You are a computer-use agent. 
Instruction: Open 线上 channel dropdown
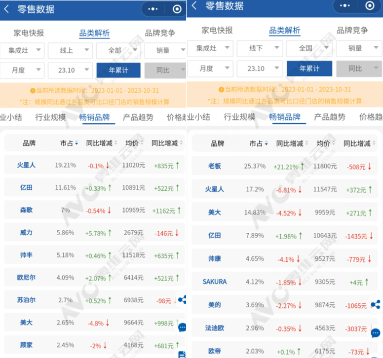tap(71, 50)
